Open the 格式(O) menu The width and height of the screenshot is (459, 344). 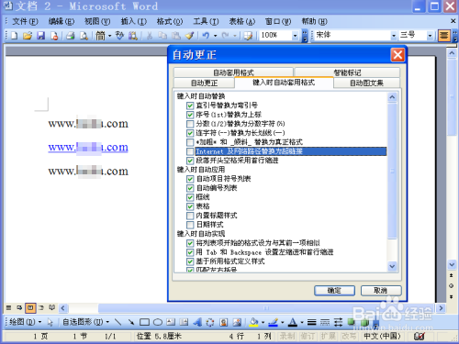[170, 21]
